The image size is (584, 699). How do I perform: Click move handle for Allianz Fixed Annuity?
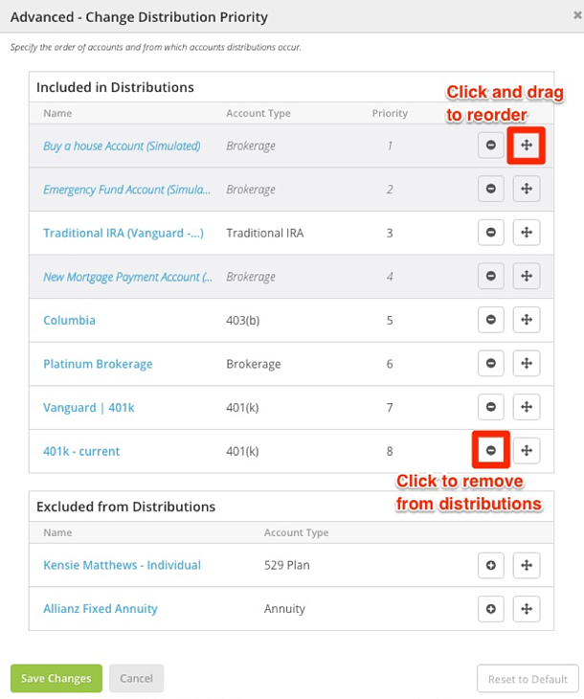click(527, 609)
